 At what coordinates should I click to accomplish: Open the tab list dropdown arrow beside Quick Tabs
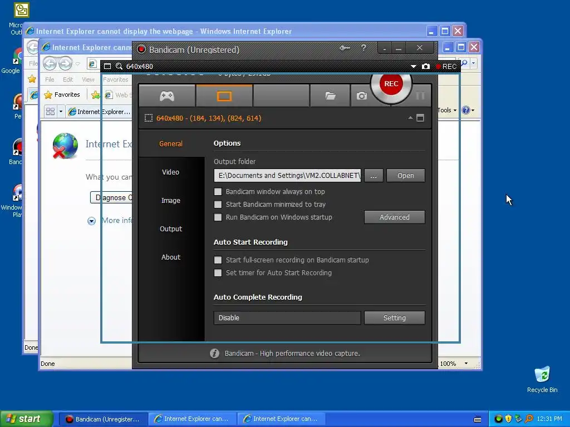point(61,111)
